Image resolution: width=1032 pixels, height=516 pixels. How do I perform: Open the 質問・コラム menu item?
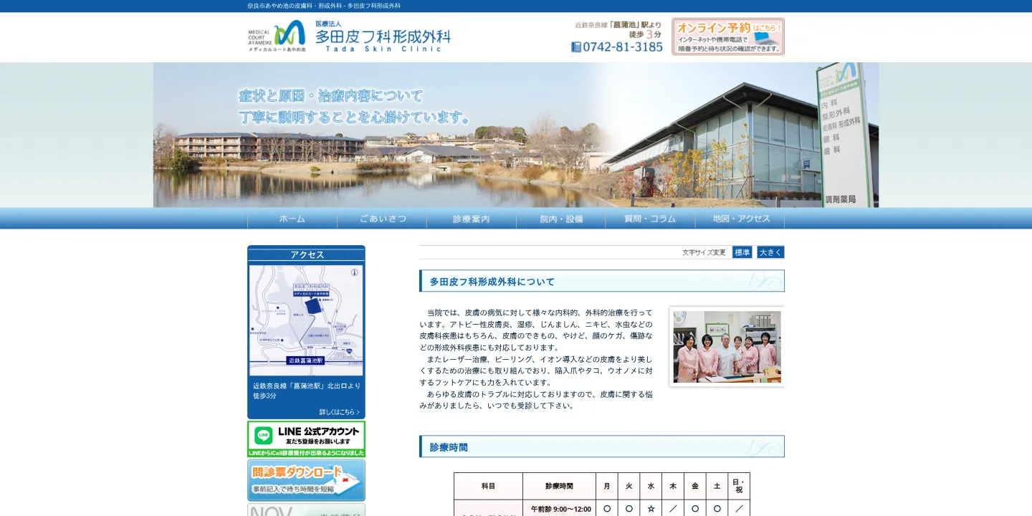650,219
